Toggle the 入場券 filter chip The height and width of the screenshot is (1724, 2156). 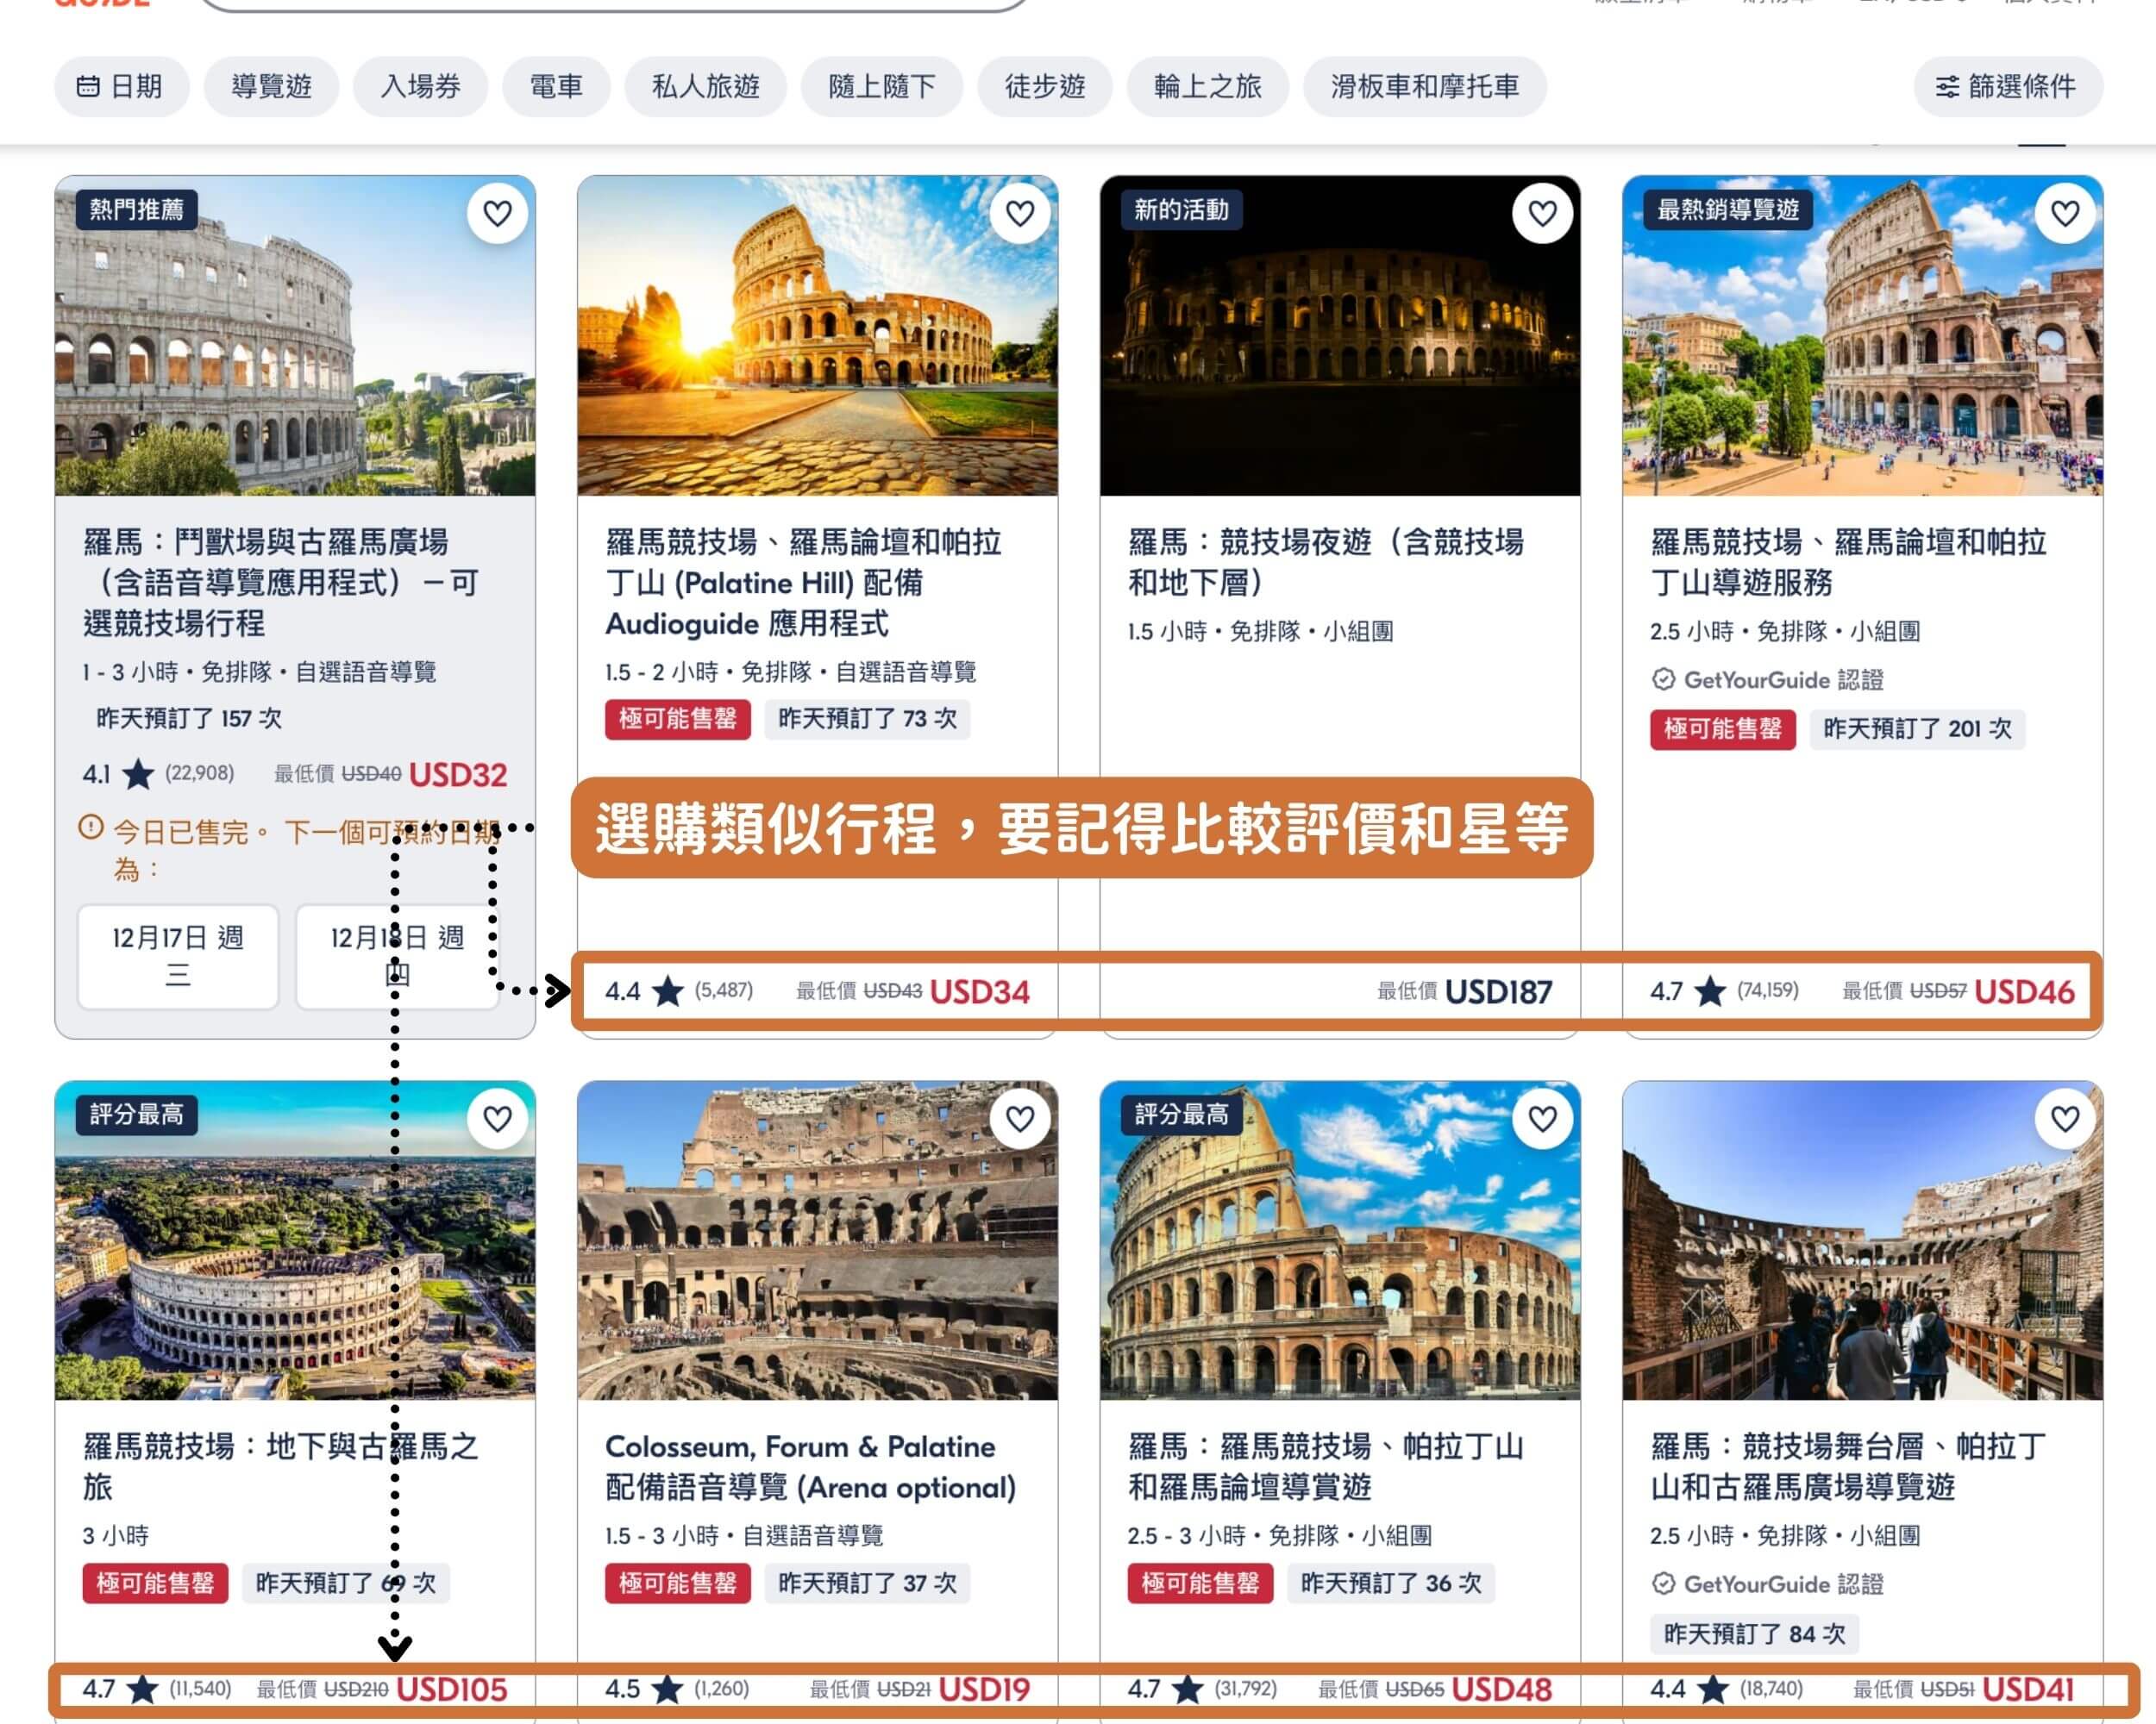419,86
